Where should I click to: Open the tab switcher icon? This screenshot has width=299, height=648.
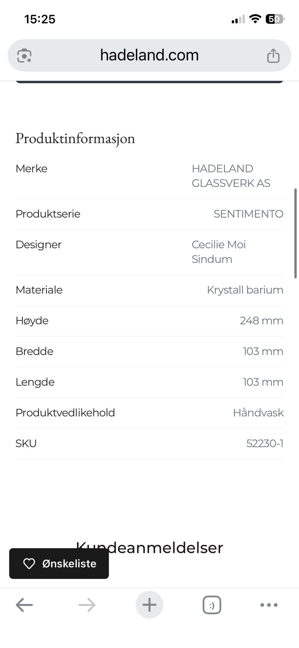(212, 605)
